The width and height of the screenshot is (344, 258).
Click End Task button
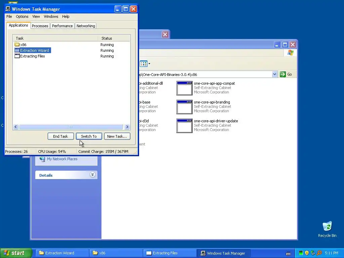pyautogui.click(x=60, y=136)
